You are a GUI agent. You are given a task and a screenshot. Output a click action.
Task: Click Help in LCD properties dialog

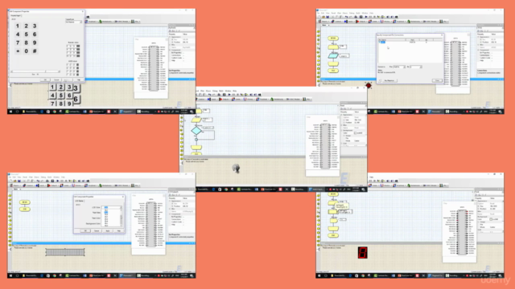tap(119, 231)
